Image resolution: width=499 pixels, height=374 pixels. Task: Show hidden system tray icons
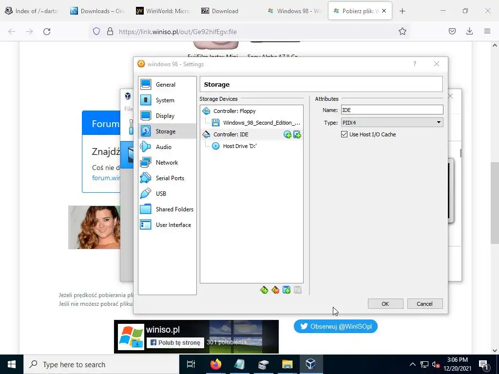point(412,364)
